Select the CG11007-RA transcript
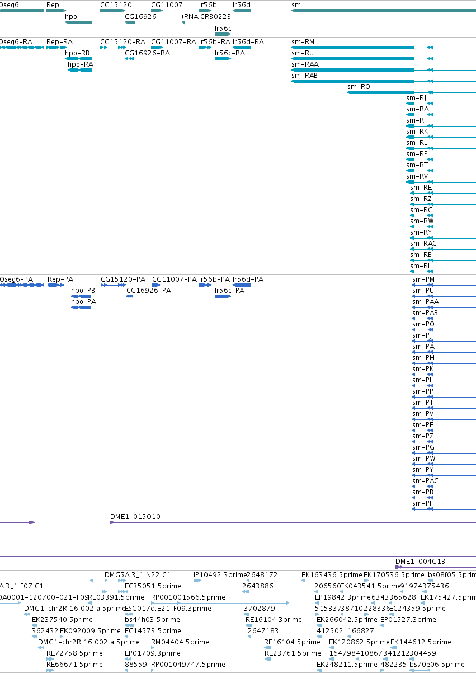 coord(157,48)
